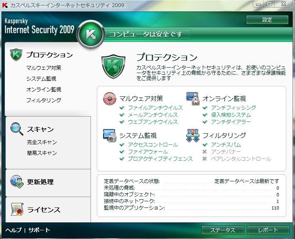Open 侵入検知システム link
The height and width of the screenshot is (239, 295).
(x=231, y=115)
